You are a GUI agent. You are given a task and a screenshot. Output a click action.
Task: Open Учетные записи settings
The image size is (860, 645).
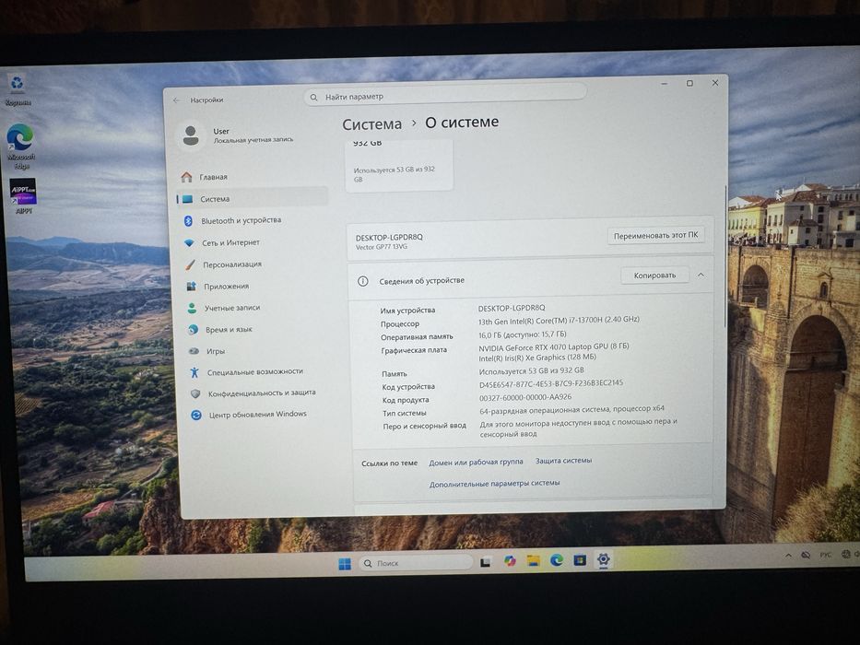(x=255, y=308)
